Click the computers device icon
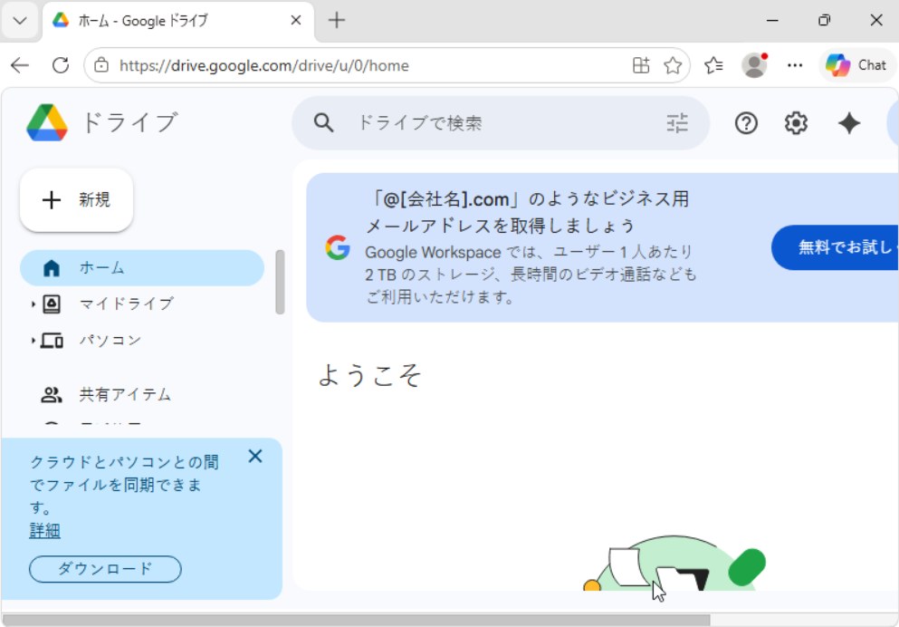 (52, 341)
